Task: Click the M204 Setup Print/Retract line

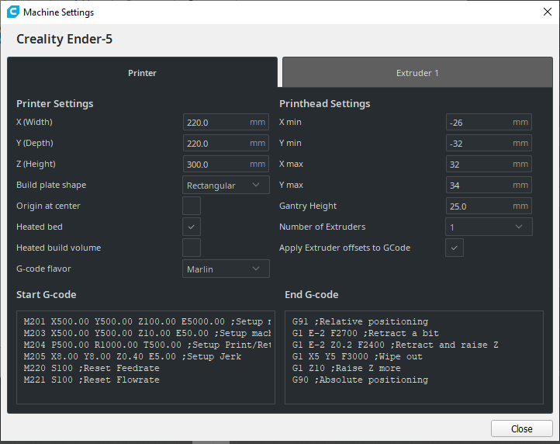Action: (147, 345)
